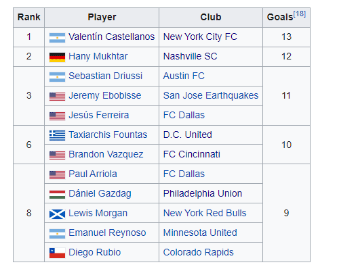Click the Scottish flag beside Lewis Morgan
The image size is (339, 271).
tap(57, 214)
